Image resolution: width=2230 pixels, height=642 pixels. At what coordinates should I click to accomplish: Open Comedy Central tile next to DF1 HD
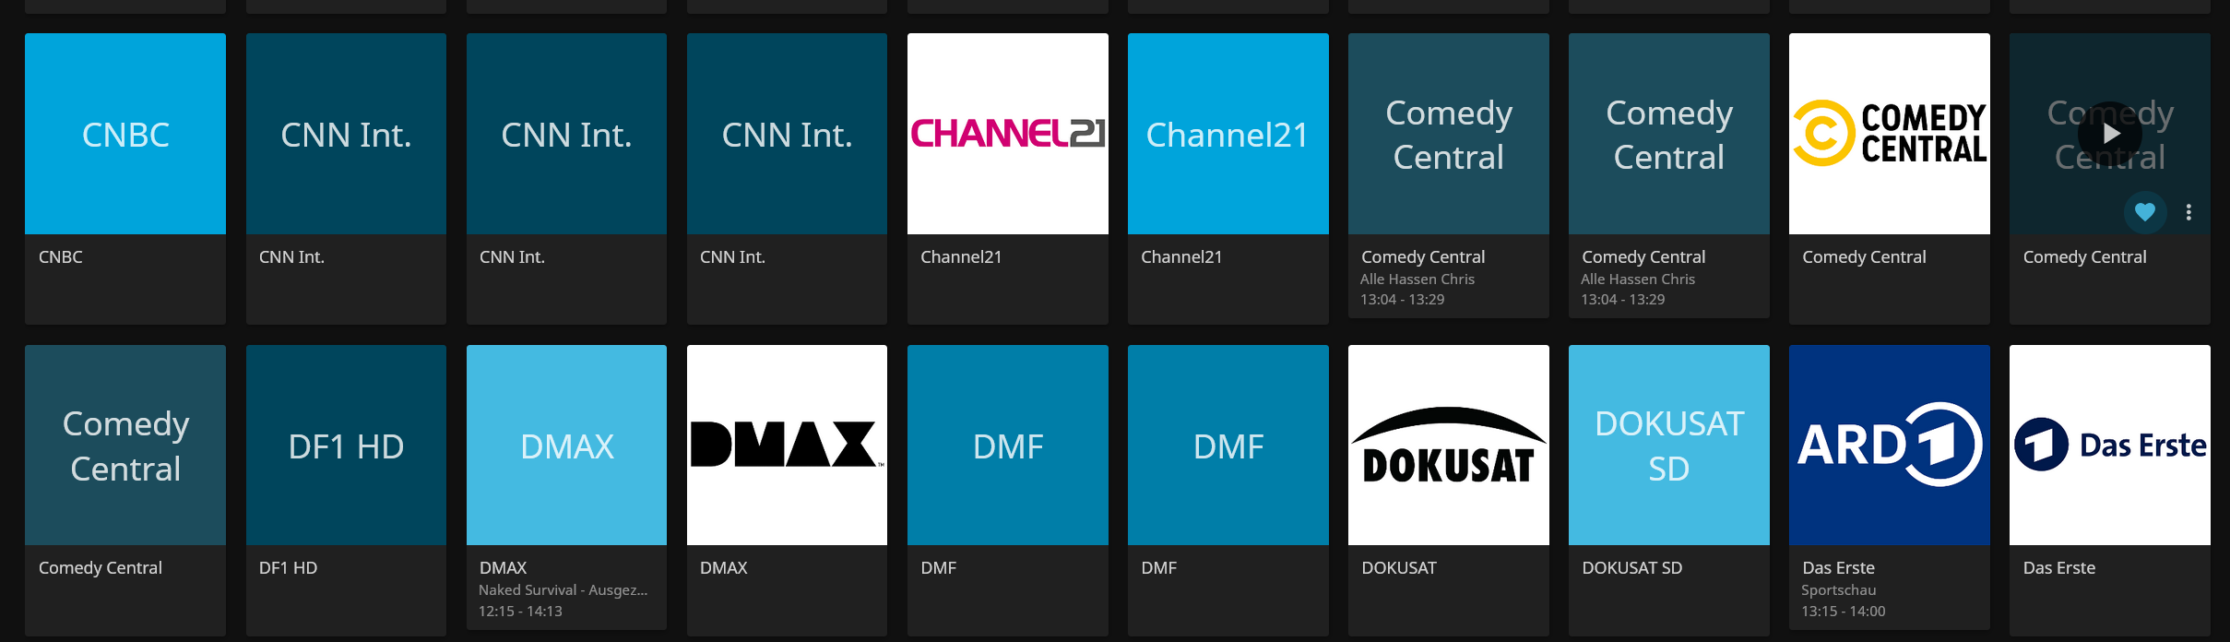[x=125, y=445]
